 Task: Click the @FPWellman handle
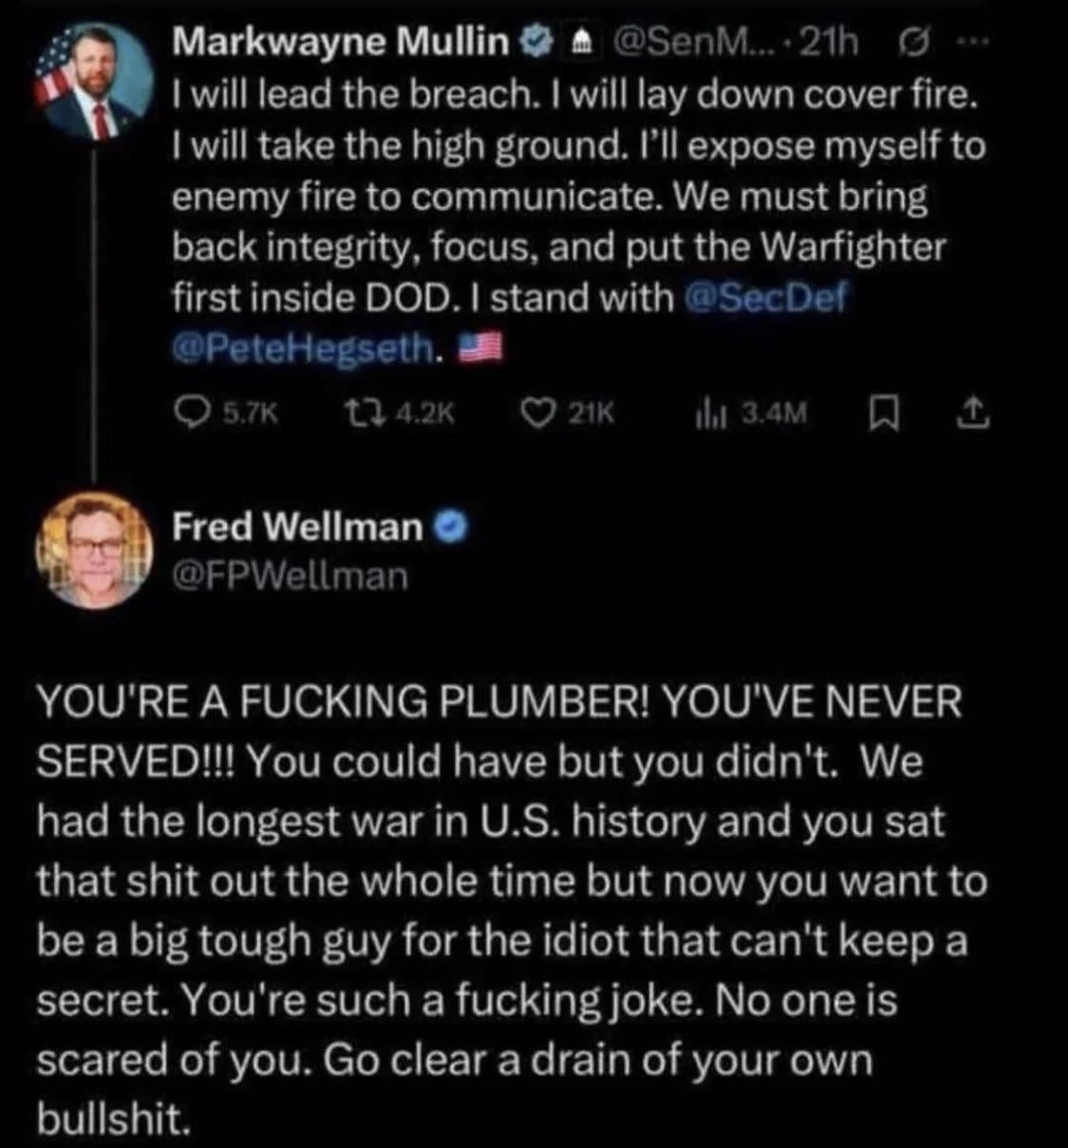pyautogui.click(x=290, y=576)
